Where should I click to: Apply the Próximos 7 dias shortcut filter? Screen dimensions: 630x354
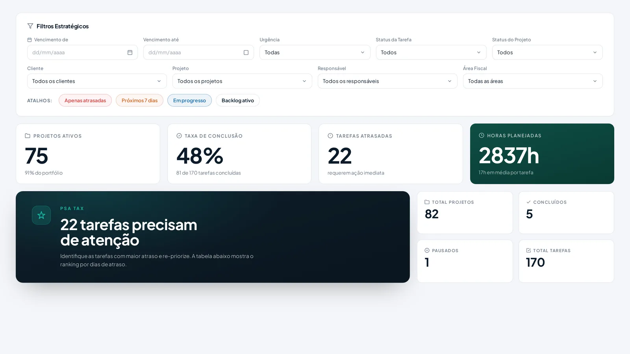pos(139,100)
